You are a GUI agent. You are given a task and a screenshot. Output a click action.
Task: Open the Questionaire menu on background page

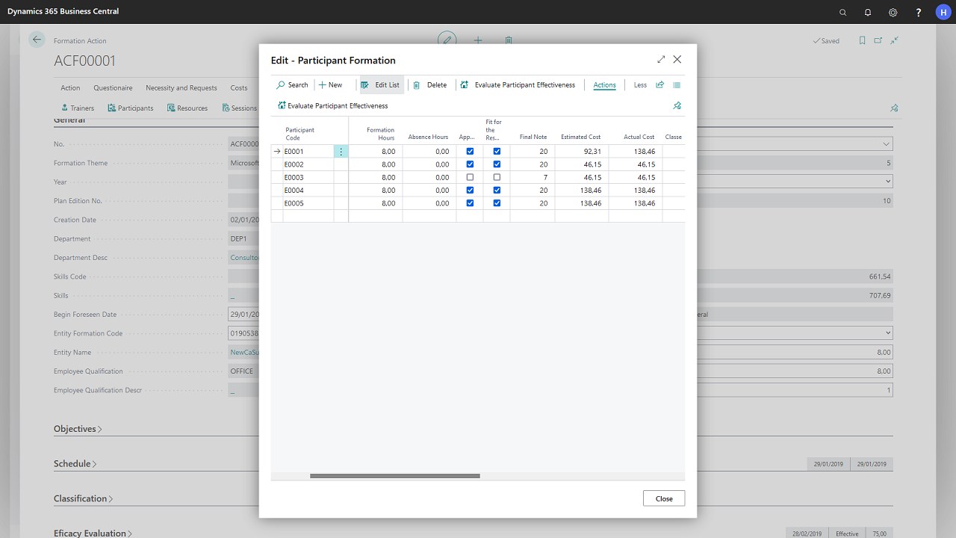113,88
